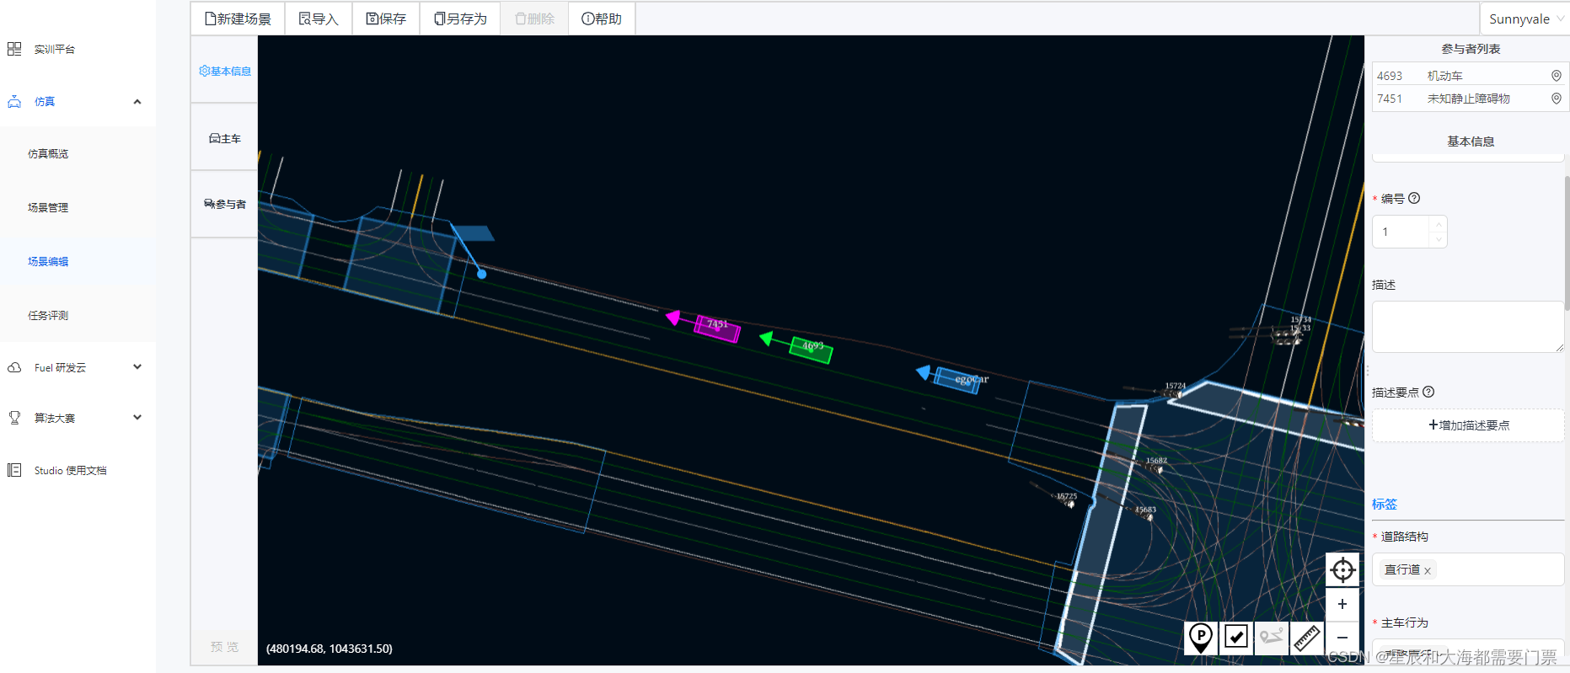Switch to the 基本信息 tab

(x=225, y=71)
